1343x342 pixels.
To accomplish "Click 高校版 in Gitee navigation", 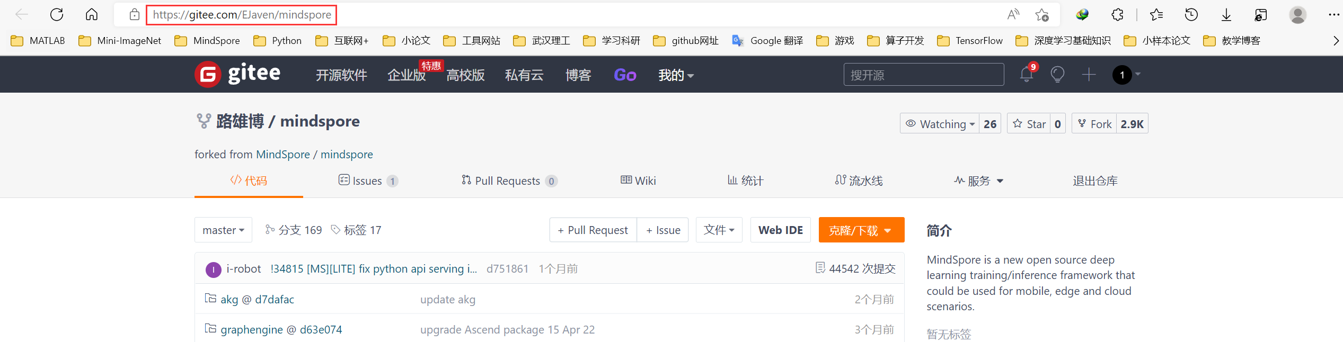I will tap(465, 75).
